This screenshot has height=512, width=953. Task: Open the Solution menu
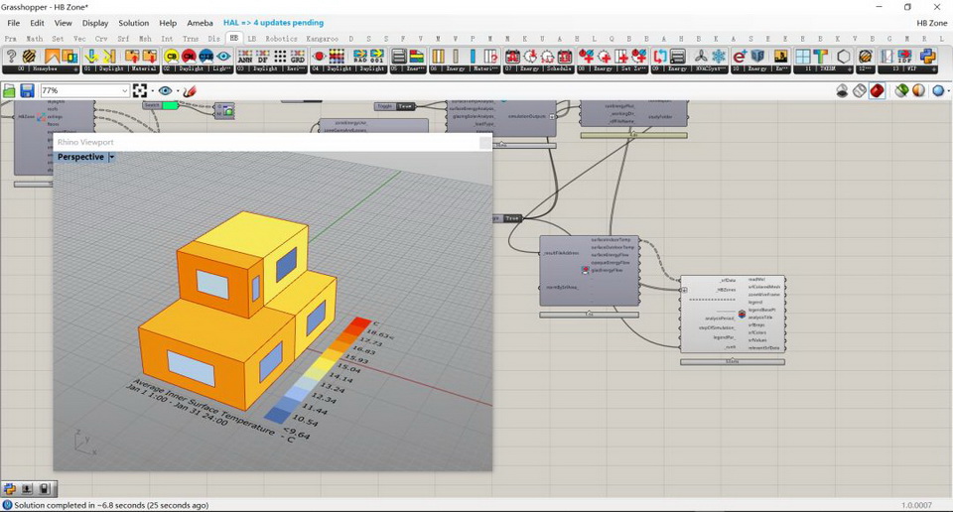point(133,23)
